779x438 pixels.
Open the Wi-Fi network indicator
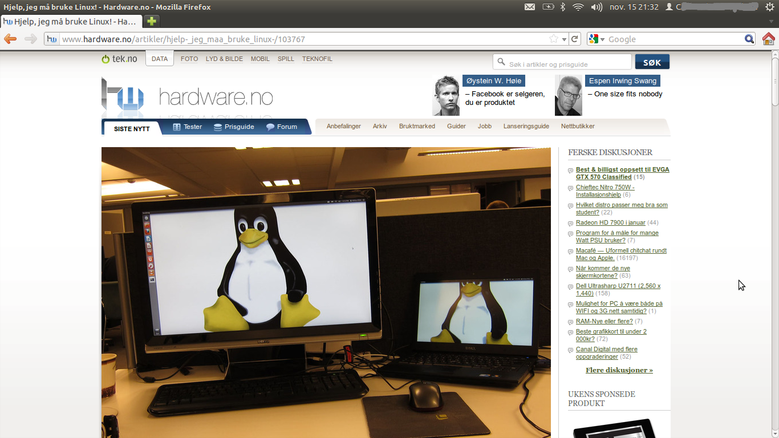click(578, 7)
